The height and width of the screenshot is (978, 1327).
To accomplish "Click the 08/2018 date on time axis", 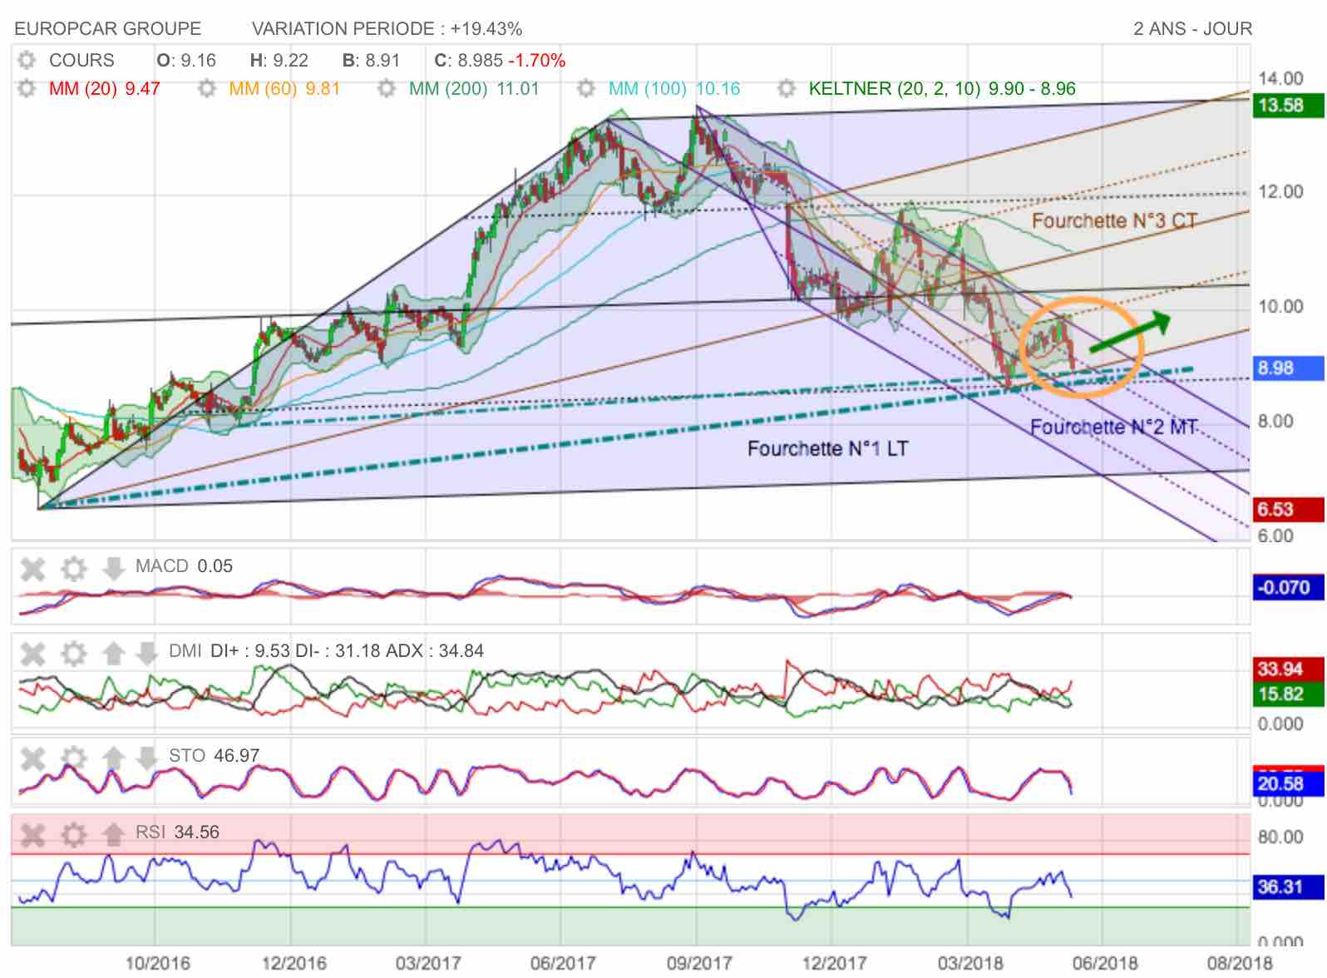I will pyautogui.click(x=1240, y=963).
